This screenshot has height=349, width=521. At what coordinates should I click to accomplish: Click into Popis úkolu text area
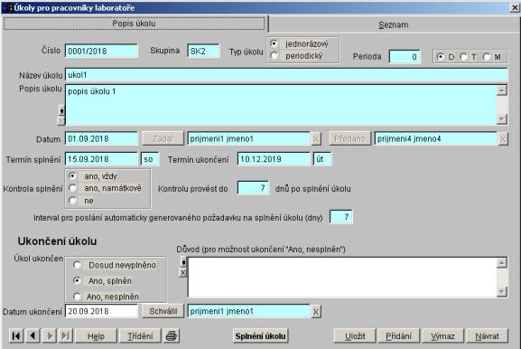click(281, 105)
